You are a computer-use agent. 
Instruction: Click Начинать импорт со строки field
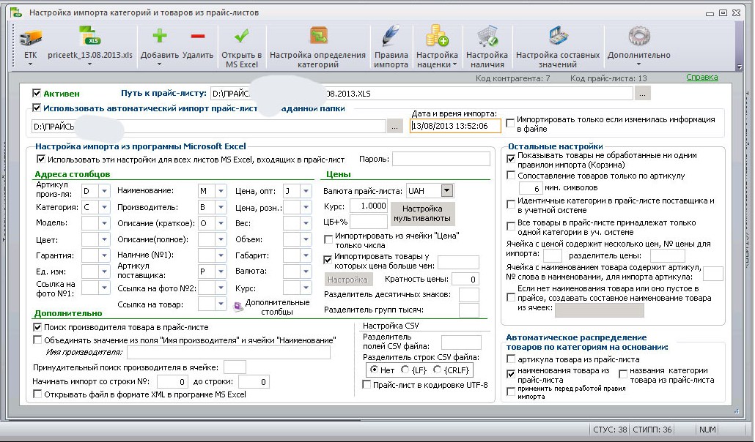point(172,382)
